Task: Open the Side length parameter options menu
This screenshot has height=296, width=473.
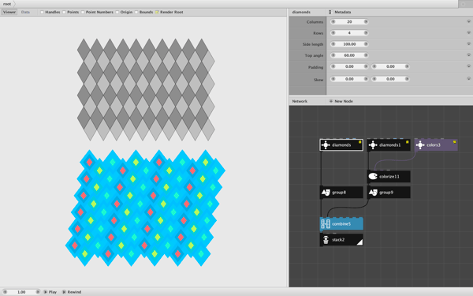Action: 468,43
